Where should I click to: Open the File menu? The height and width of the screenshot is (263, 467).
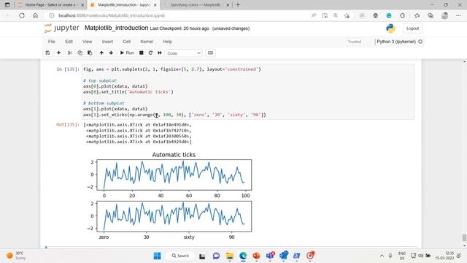52,42
